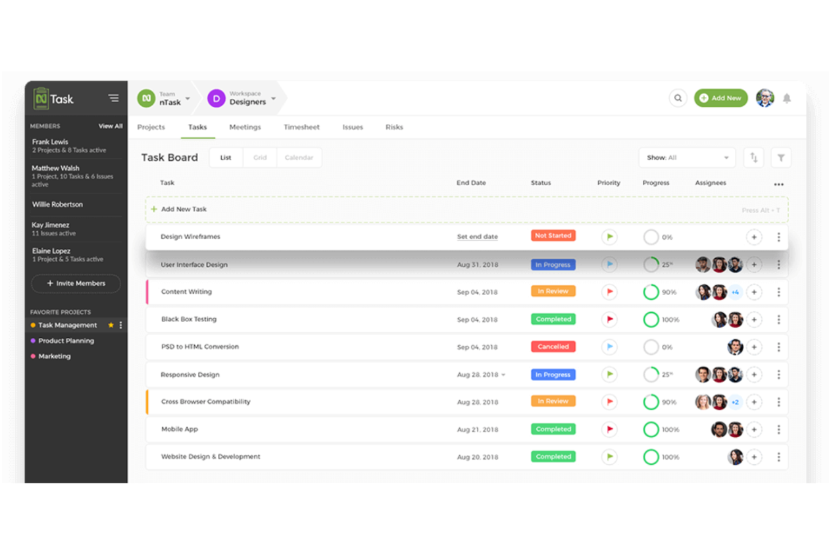Click the nTask logo in the sidebar
This screenshot has width=831, height=554.
[53, 99]
